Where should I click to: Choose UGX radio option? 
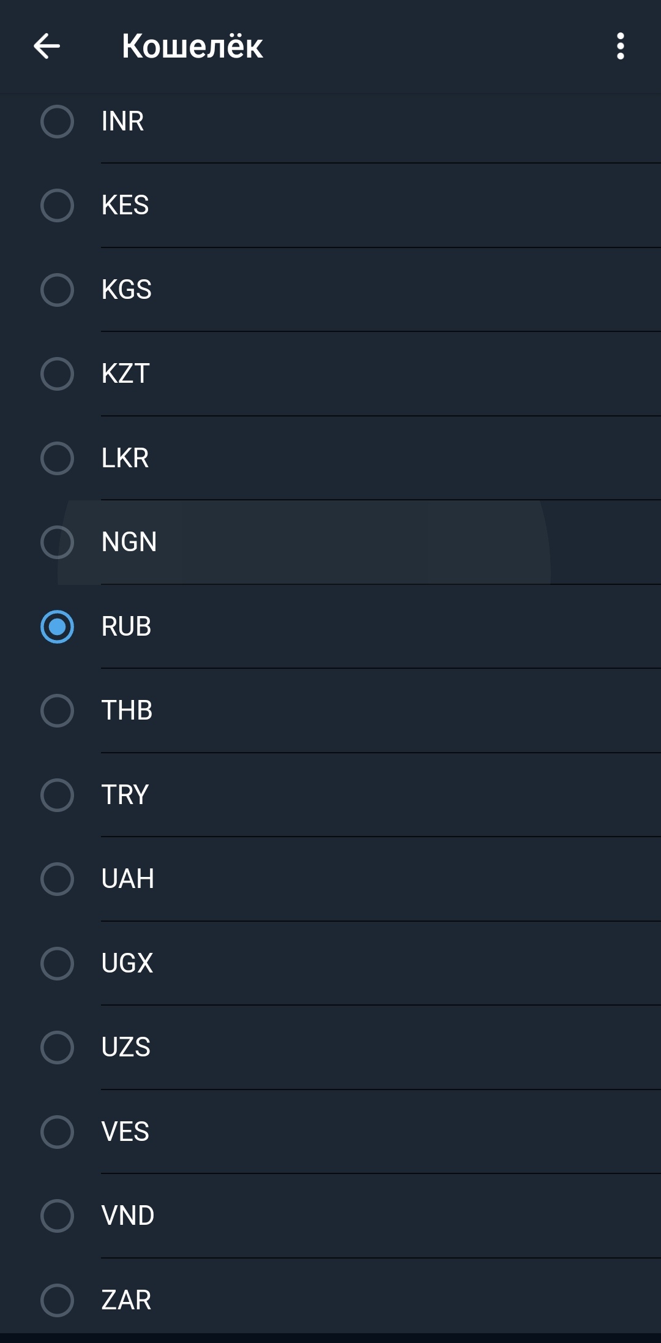57,963
